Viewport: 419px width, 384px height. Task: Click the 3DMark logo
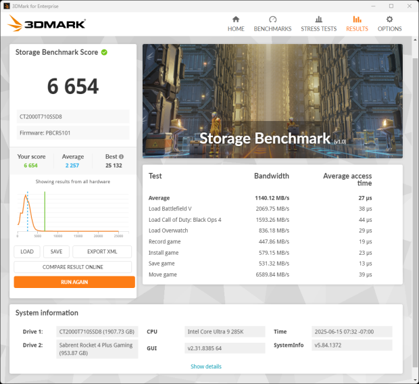pos(47,24)
